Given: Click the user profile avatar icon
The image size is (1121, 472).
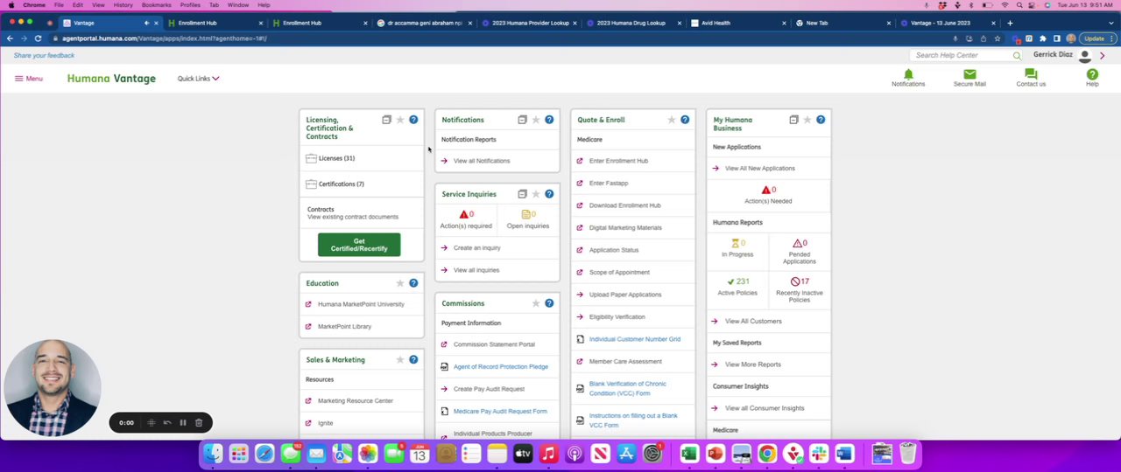Looking at the screenshot, I should tap(1084, 56).
